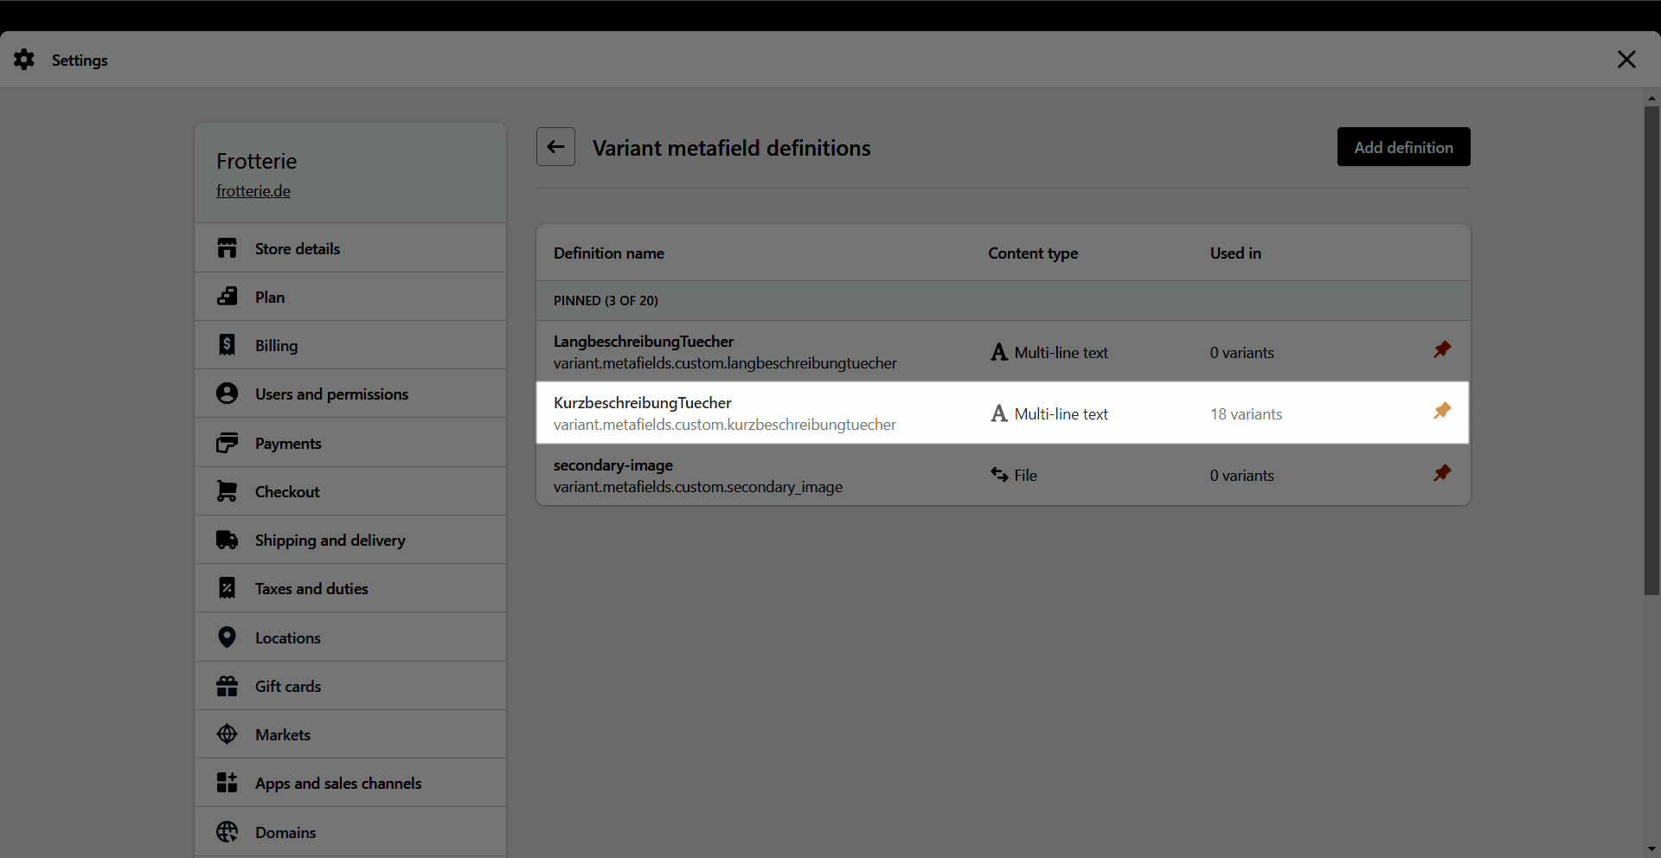The width and height of the screenshot is (1661, 858).
Task: Open Markets via the globe-target icon
Action: pyautogui.click(x=227, y=733)
